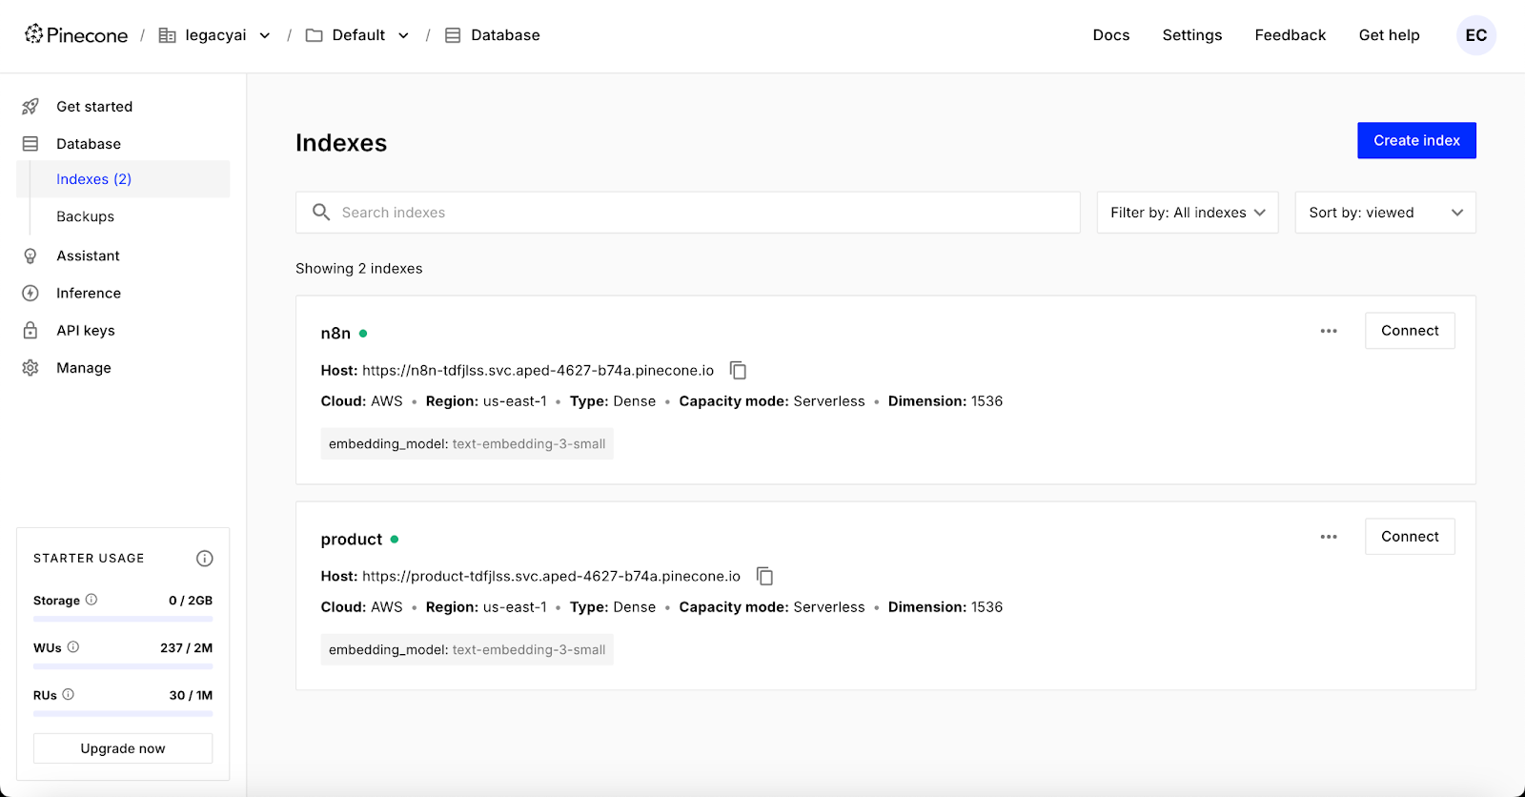Click the Showing 2 indexes text
The width and height of the screenshot is (1525, 797).
[359, 269]
